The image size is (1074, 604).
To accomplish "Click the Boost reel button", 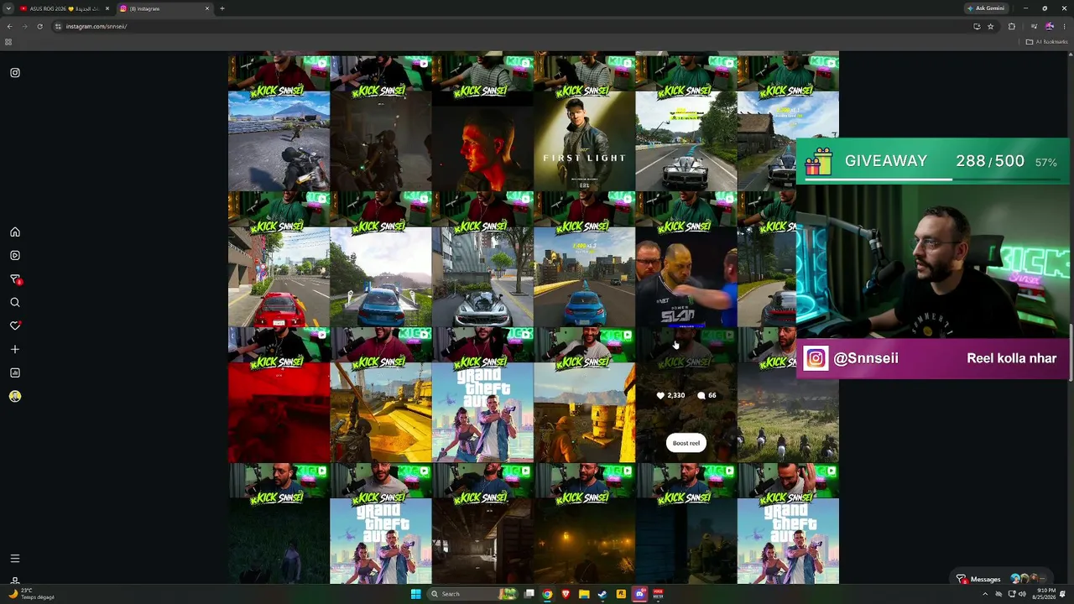I will pyautogui.click(x=686, y=443).
